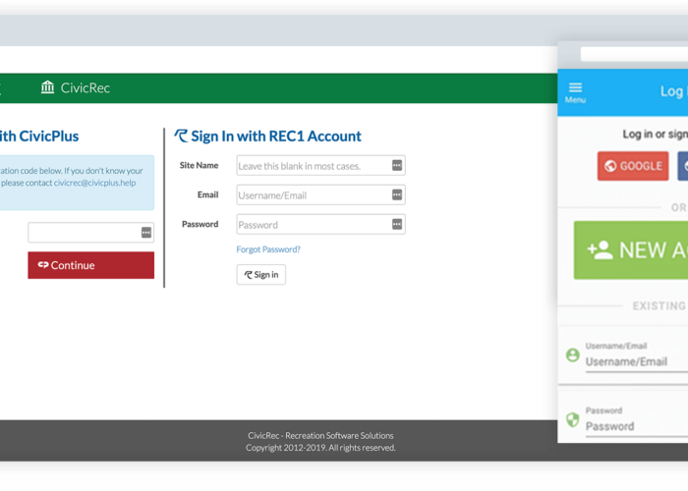
Task: Click the "CivicRec - Recreation Software Solutions" footer text
Action: coord(320,435)
